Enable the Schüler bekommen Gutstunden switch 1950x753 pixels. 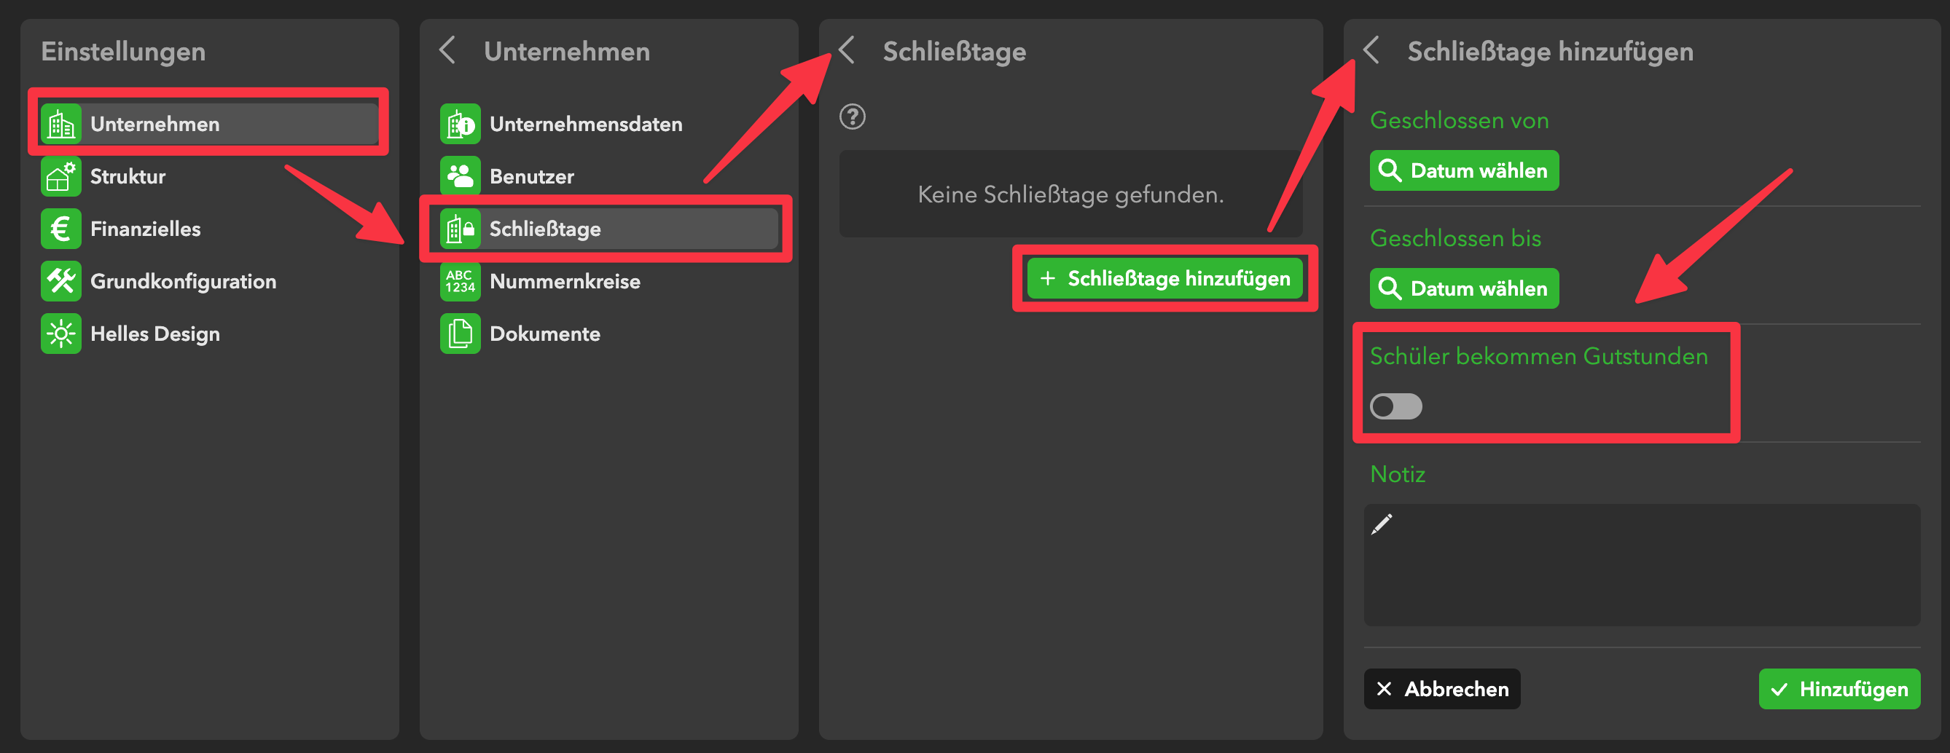coord(1396,406)
